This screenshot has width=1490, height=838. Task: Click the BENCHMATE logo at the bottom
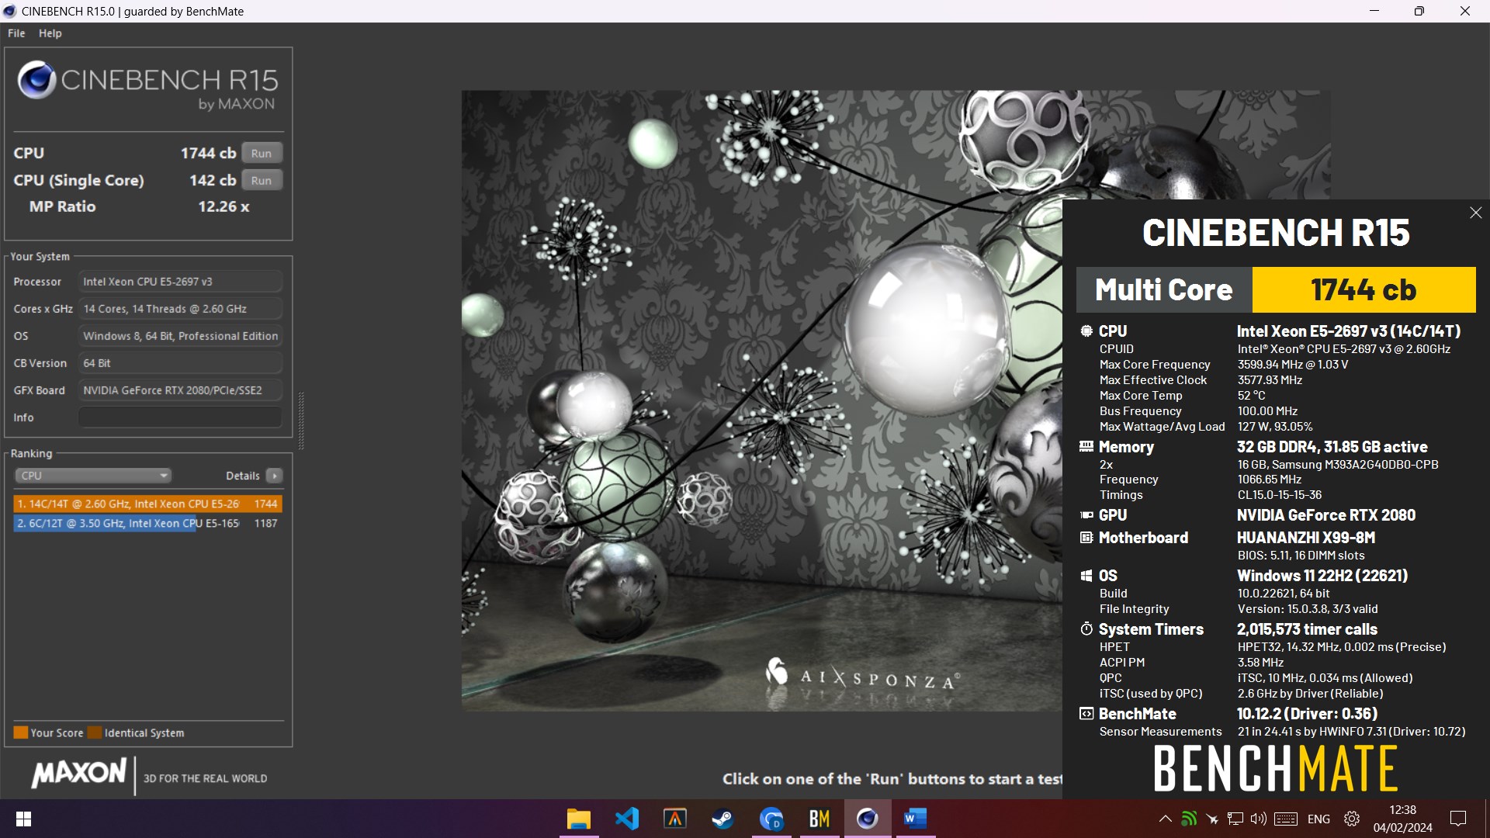(x=1275, y=769)
